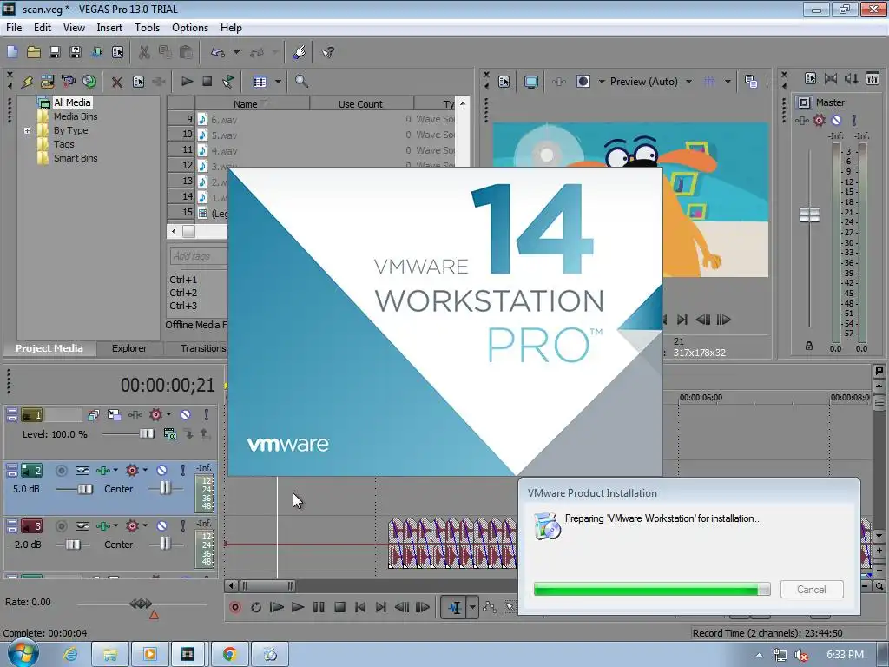Click the Add tags input field
Image resolution: width=889 pixels, height=667 pixels.
point(199,256)
